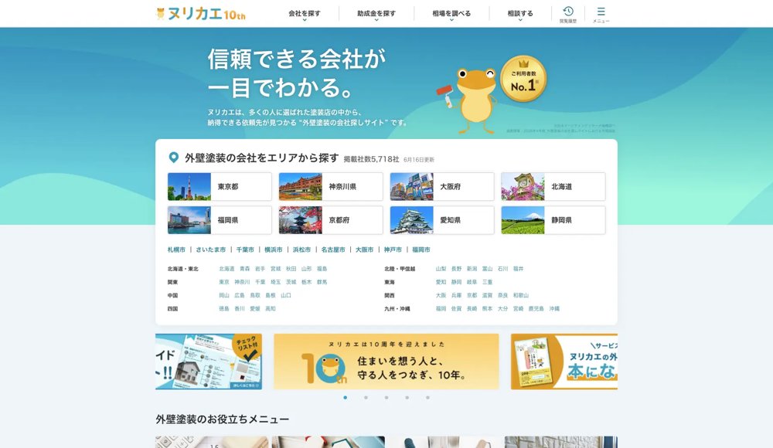This screenshot has height=448, width=773.
Task: Select the 福岡県 area card
Action: [220, 220]
